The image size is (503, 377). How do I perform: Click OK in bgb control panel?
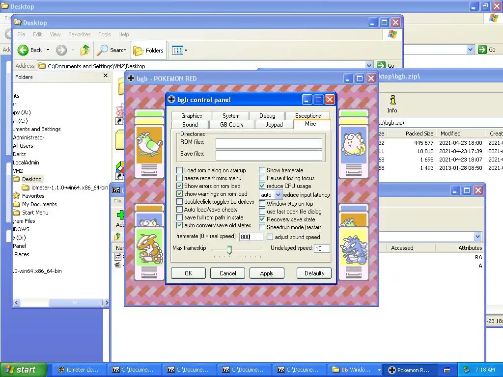[x=188, y=273]
